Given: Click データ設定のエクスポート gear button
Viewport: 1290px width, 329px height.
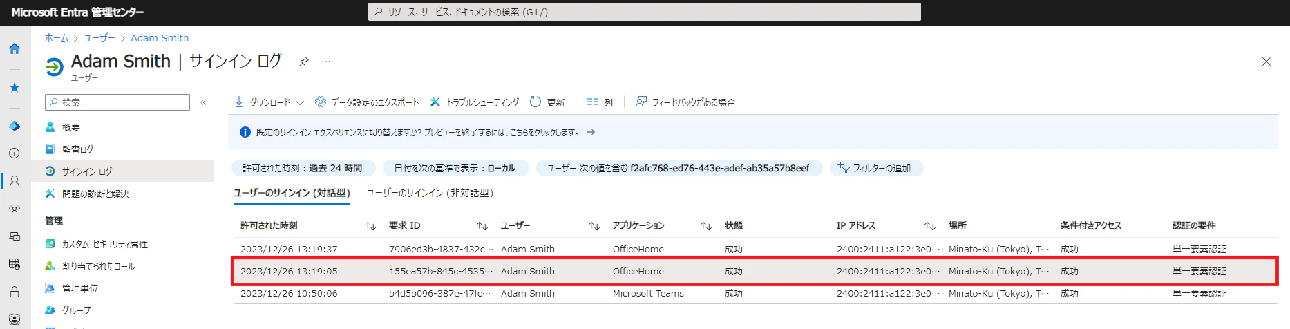Looking at the screenshot, I should 367,102.
